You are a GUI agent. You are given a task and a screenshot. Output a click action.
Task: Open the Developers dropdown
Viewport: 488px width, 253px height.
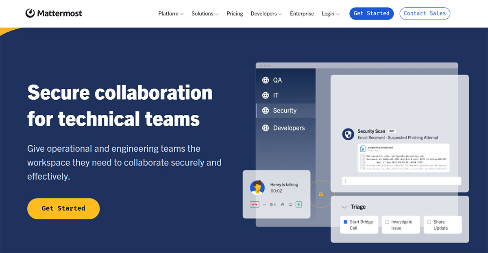266,14
